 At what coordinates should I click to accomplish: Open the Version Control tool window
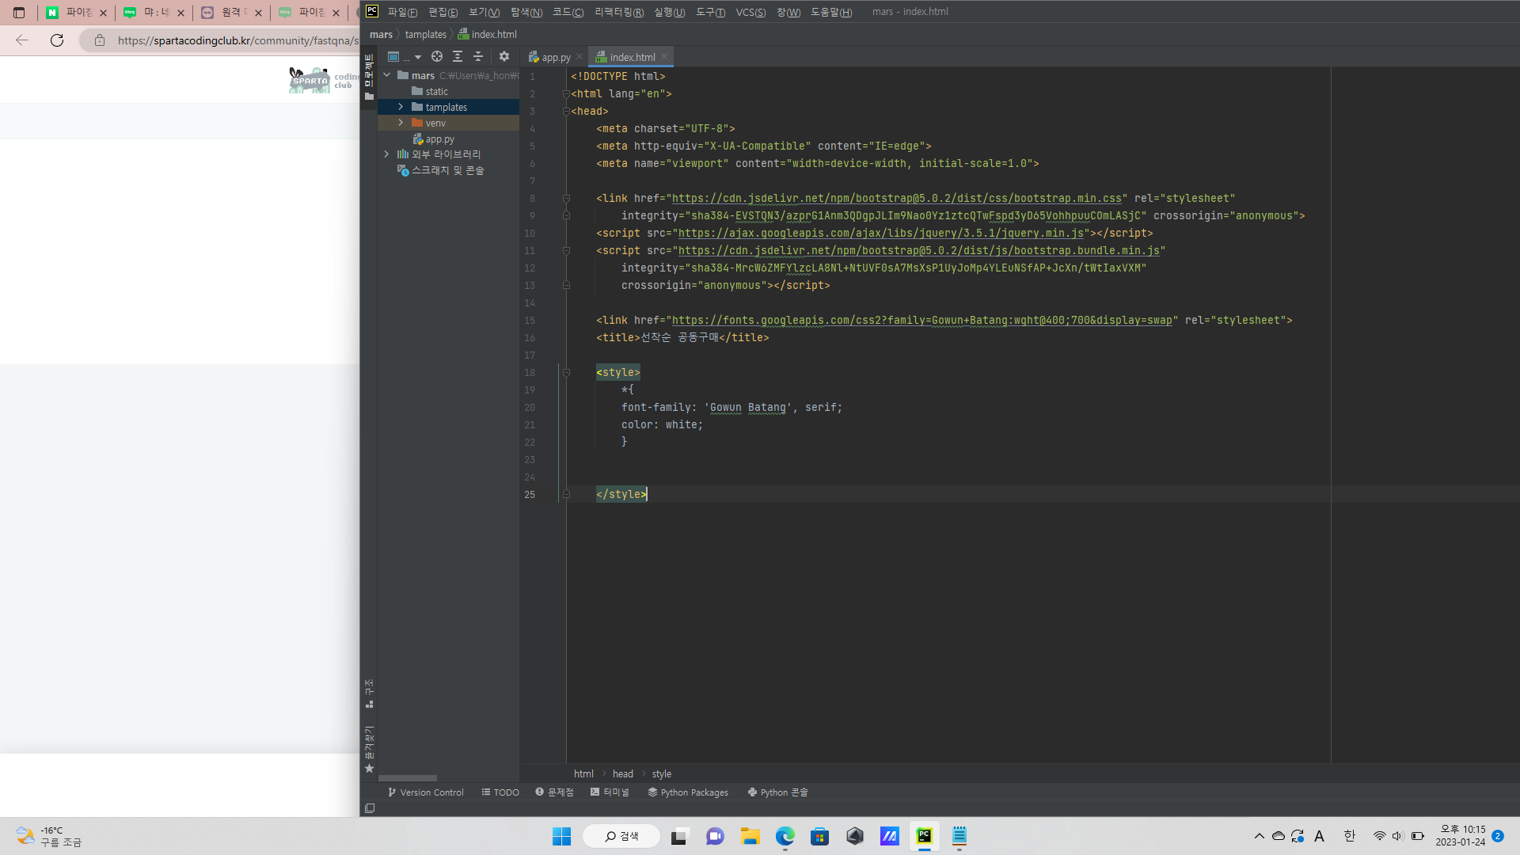425,792
